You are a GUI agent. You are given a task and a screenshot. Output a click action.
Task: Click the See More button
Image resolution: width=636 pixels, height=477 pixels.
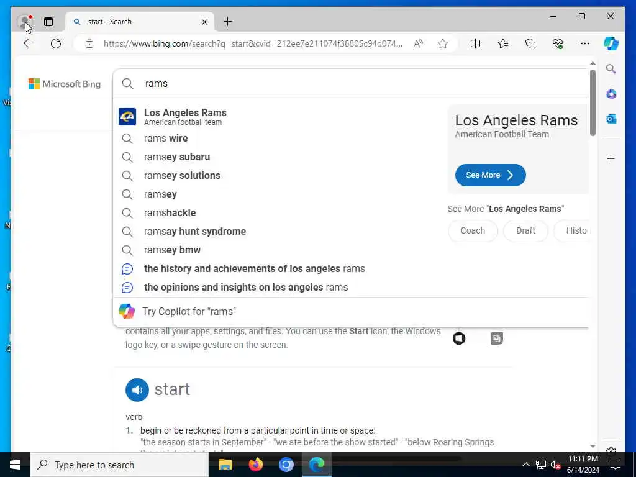tap(490, 175)
